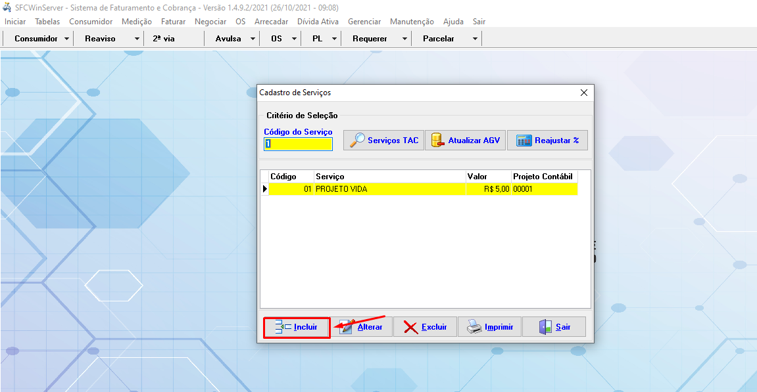
Task: Open the Dívida Ativa menu
Action: 318,22
